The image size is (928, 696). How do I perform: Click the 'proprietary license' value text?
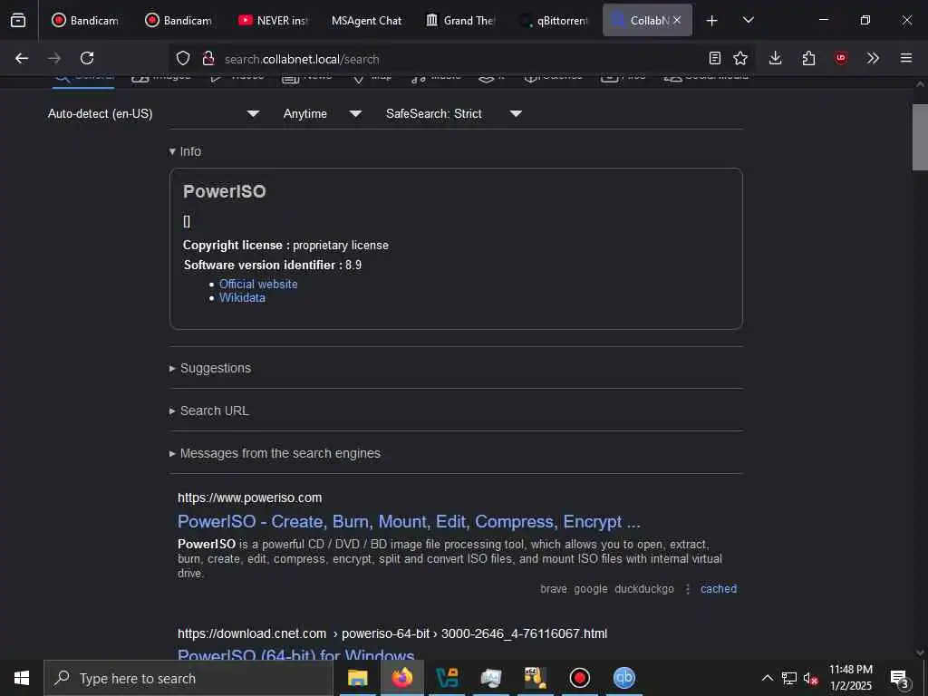(x=341, y=245)
